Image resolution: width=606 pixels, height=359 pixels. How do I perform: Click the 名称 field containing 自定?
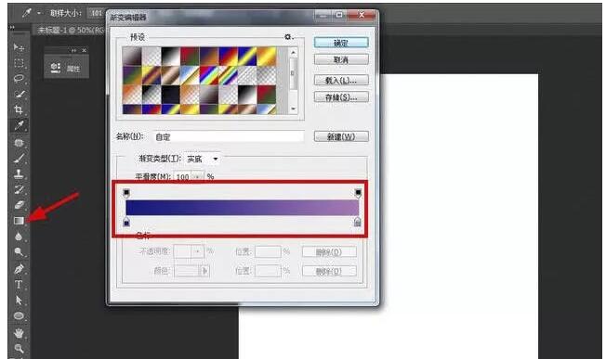click(x=228, y=137)
